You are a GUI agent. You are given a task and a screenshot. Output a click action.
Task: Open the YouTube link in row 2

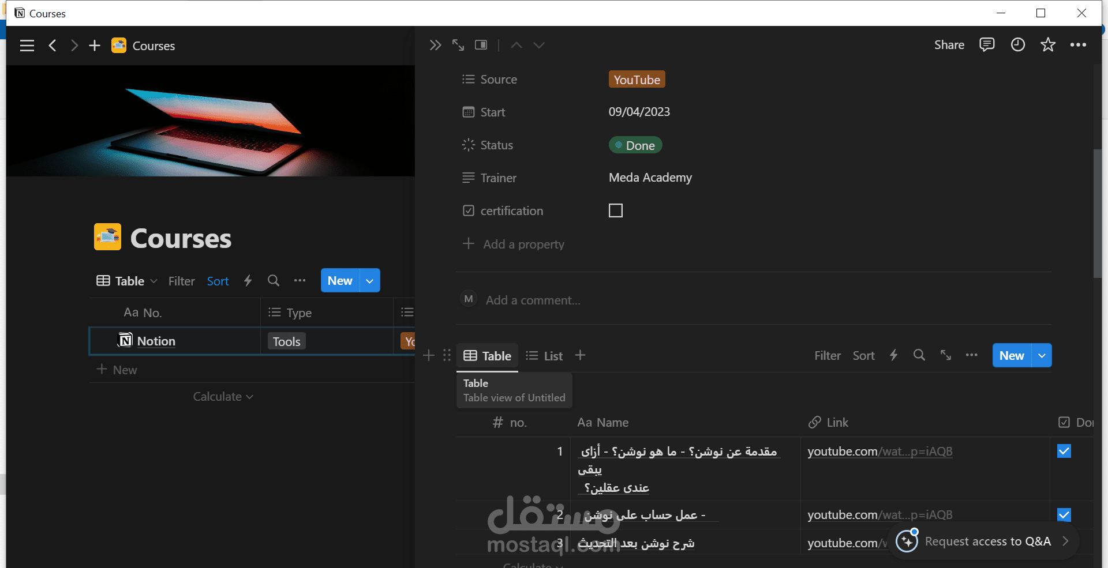pyautogui.click(x=880, y=515)
